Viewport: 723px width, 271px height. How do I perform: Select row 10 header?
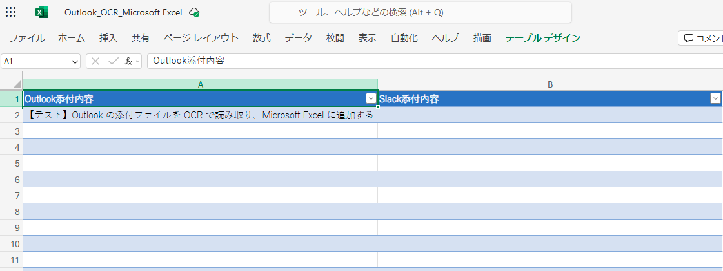point(11,244)
